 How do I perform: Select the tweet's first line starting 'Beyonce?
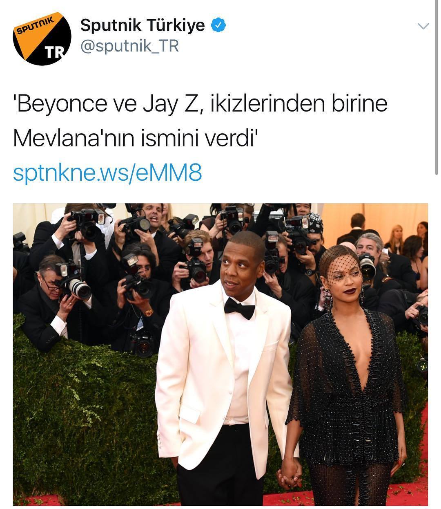pyautogui.click(x=200, y=104)
